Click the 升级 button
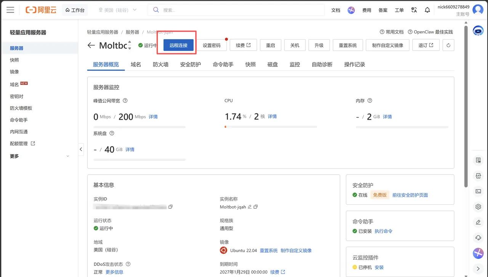This screenshot has width=488, height=277. (319, 45)
